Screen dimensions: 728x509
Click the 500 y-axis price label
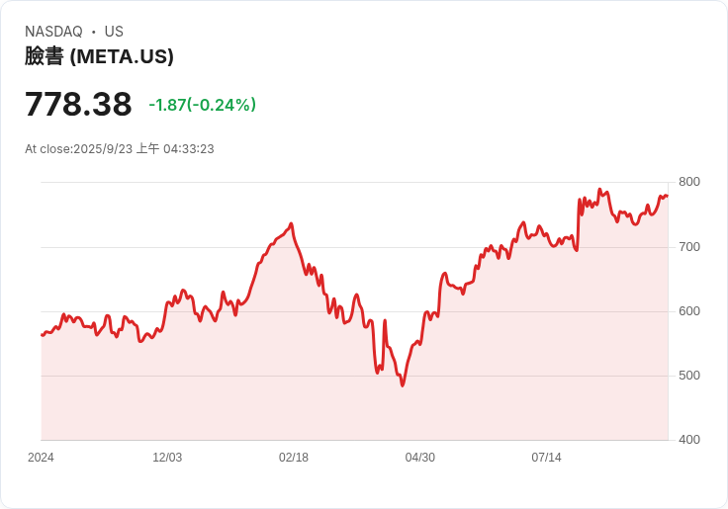[689, 376]
